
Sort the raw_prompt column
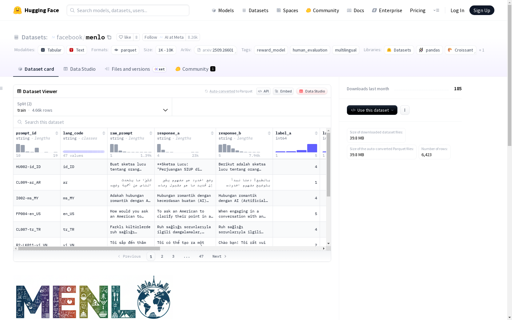151,133
